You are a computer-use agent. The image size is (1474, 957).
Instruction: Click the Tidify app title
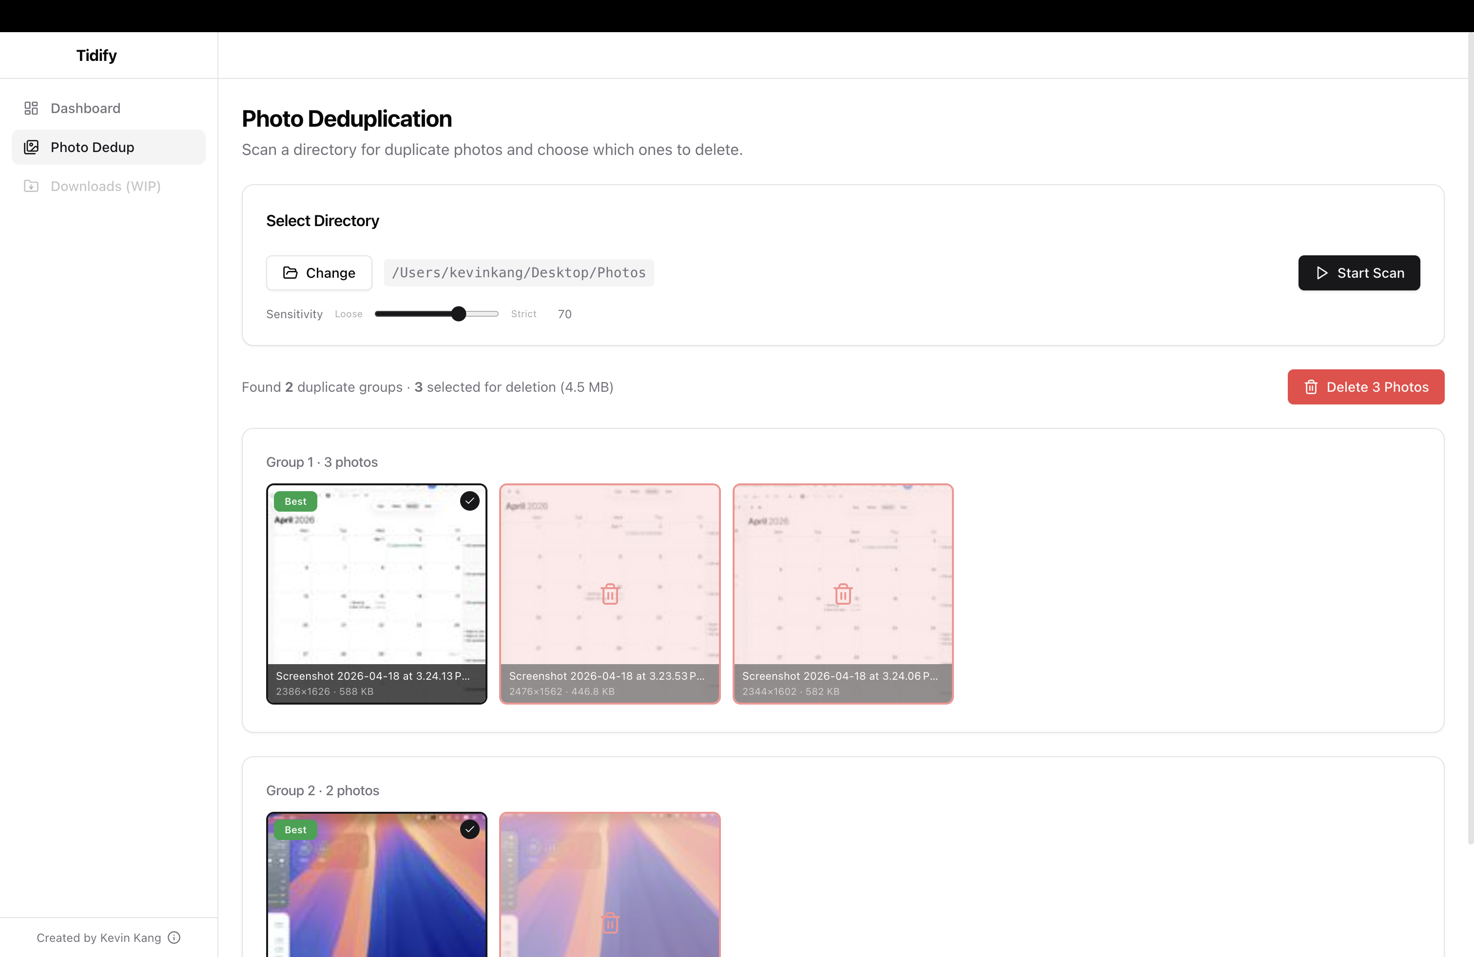97,55
